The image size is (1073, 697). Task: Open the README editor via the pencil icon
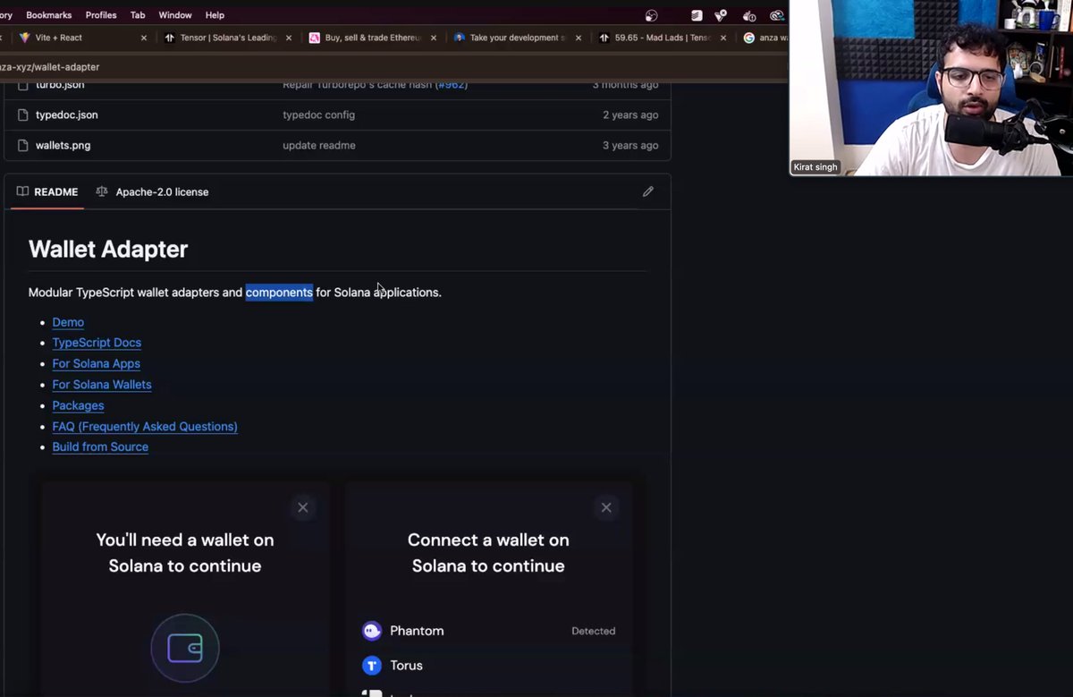click(x=648, y=191)
